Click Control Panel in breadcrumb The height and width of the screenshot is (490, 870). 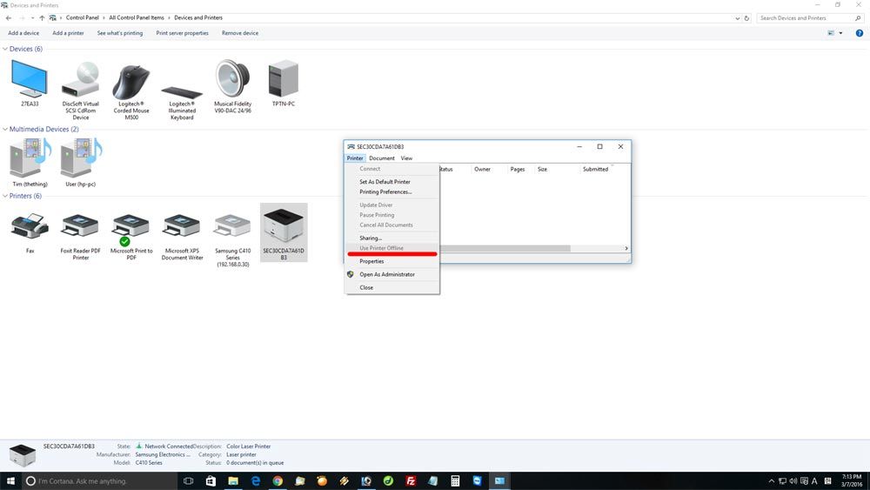click(82, 17)
